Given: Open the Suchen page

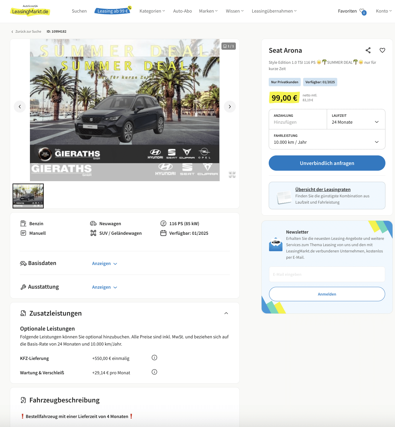Looking at the screenshot, I should (x=79, y=11).
